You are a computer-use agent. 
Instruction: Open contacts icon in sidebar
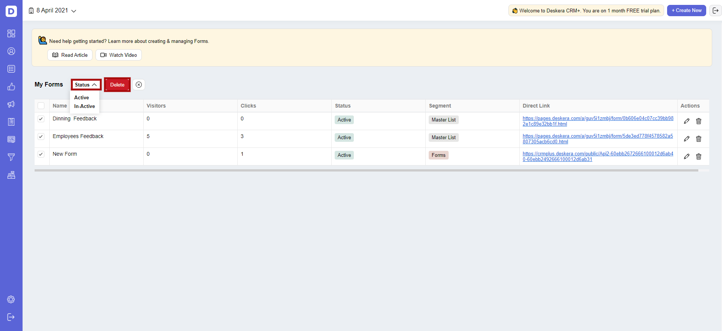[x=11, y=51]
